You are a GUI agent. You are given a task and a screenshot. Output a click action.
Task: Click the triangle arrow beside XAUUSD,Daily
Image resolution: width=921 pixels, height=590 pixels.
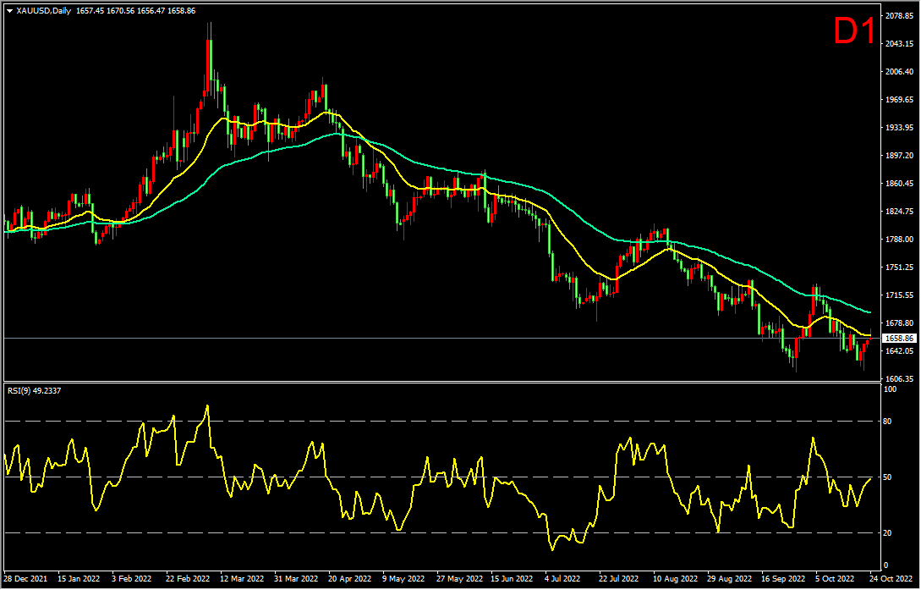[x=9, y=11]
